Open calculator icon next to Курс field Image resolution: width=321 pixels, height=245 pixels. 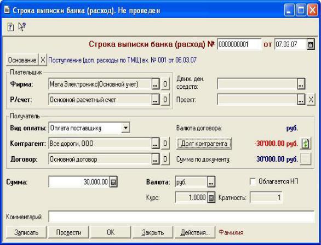pos(211,198)
